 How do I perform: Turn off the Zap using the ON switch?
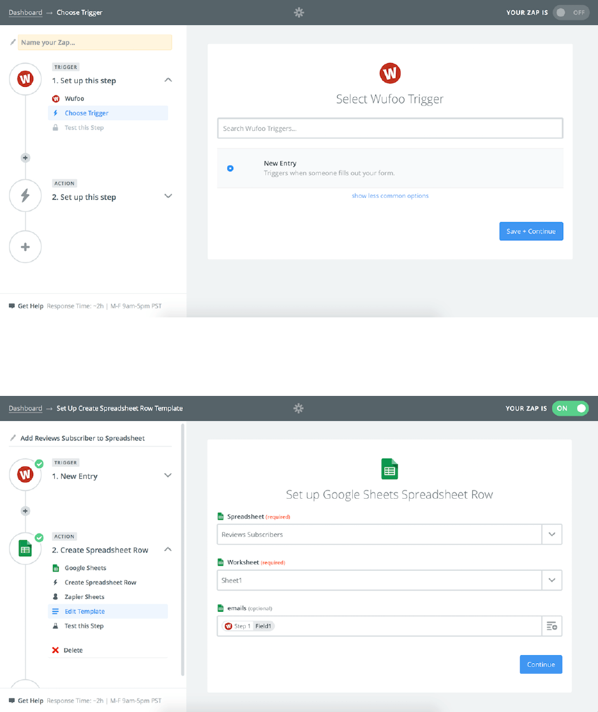tap(571, 408)
